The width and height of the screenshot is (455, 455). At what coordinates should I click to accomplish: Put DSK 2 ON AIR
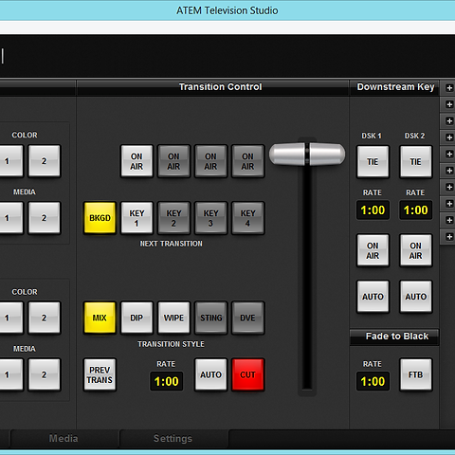pyautogui.click(x=415, y=250)
